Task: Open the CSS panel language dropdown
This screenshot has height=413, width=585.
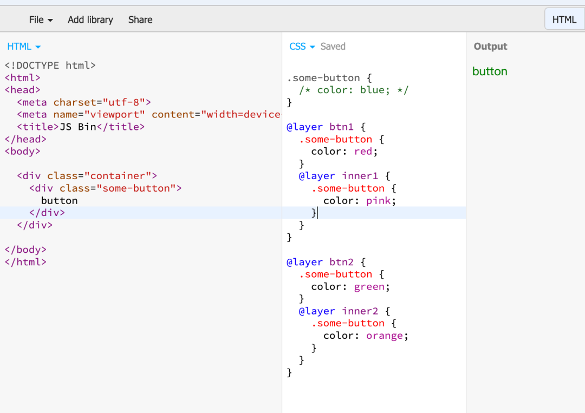Action: click(x=302, y=47)
